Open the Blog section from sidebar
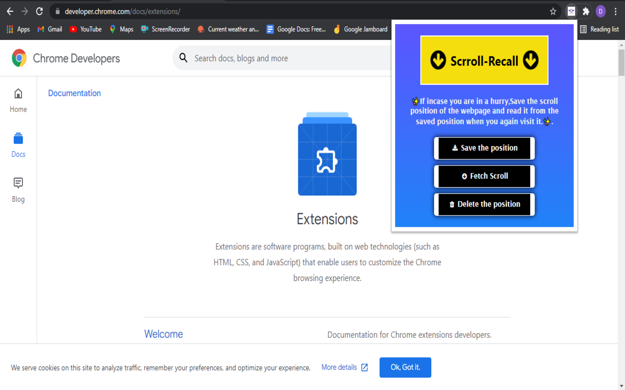Image resolution: width=625 pixels, height=390 pixels. coord(18,190)
